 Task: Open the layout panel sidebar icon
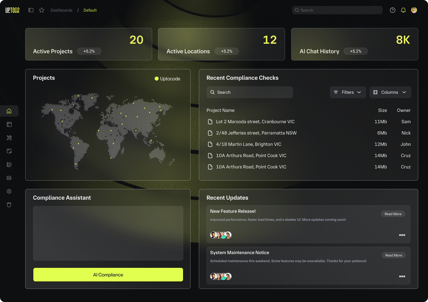coord(9,124)
